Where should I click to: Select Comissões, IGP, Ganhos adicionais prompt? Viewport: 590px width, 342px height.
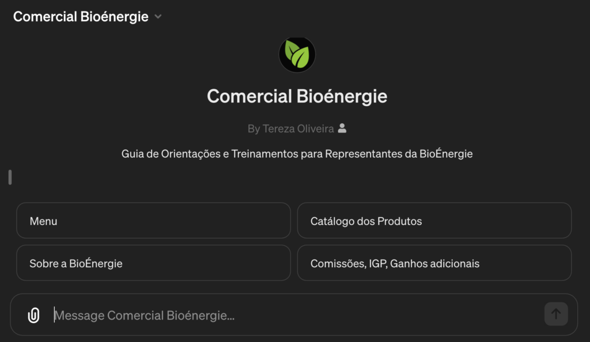click(434, 263)
